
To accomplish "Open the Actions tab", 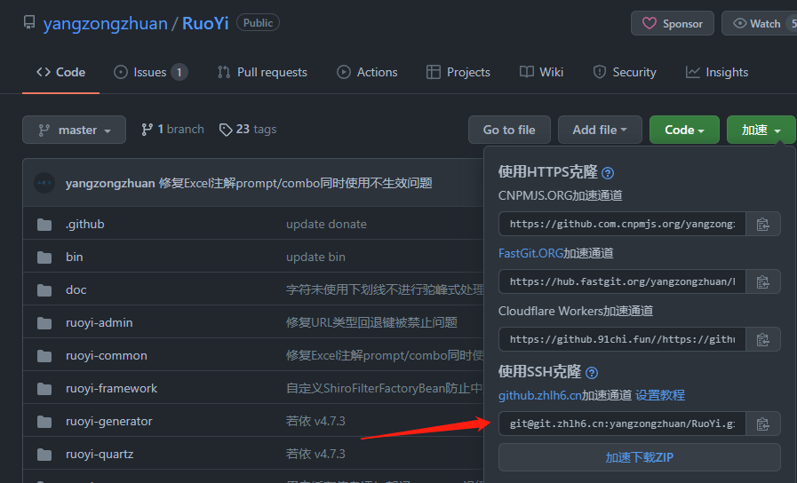I will pyautogui.click(x=367, y=72).
